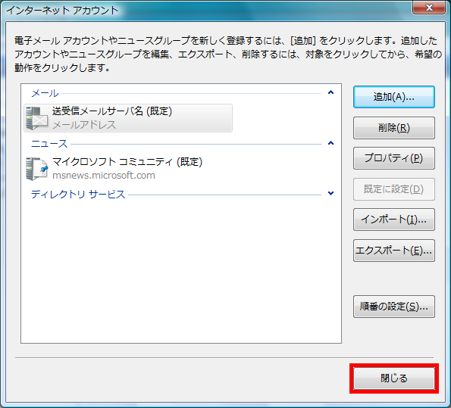
Task: Click インポート(I)... button
Action: pos(393,220)
